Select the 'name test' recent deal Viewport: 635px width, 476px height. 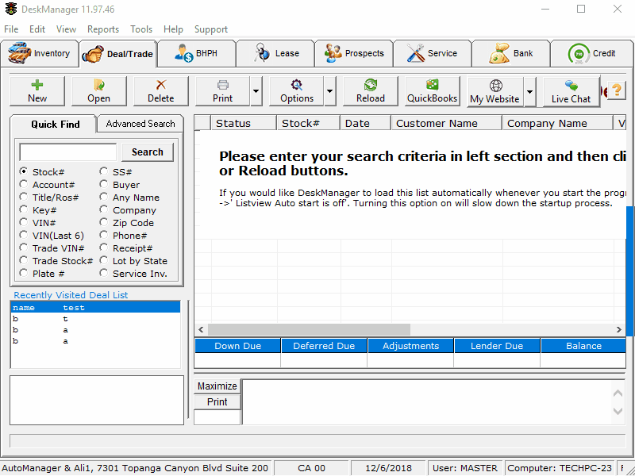point(95,308)
